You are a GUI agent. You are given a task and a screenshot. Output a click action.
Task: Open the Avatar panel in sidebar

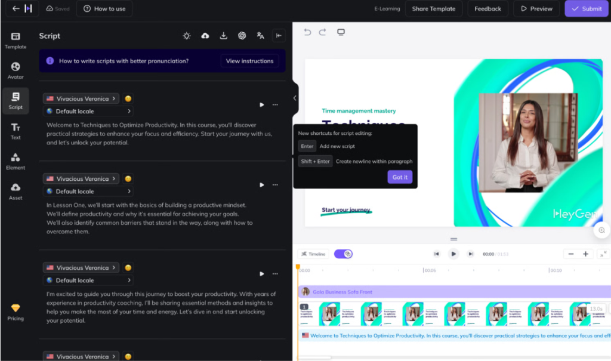[x=16, y=71]
